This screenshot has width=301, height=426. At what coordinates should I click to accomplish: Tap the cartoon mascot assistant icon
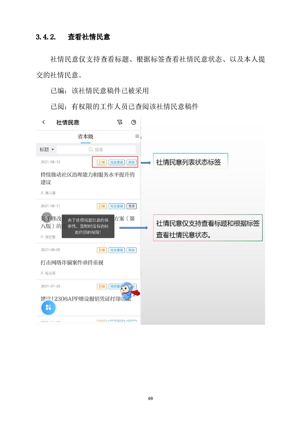pos(129,291)
